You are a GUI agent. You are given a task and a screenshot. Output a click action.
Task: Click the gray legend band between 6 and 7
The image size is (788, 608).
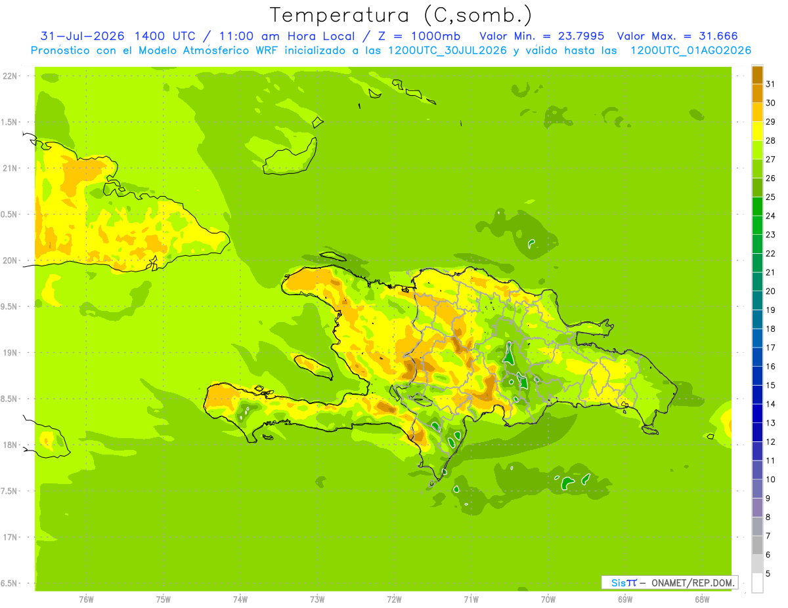coord(757,546)
